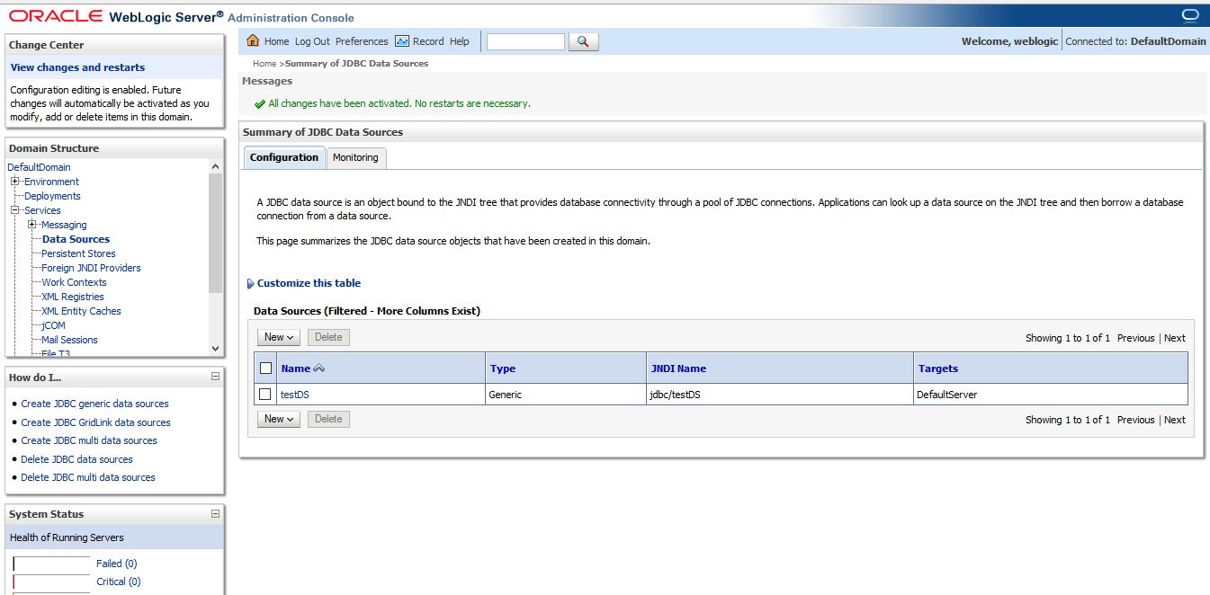Check the testDS row checkbox

click(x=265, y=394)
